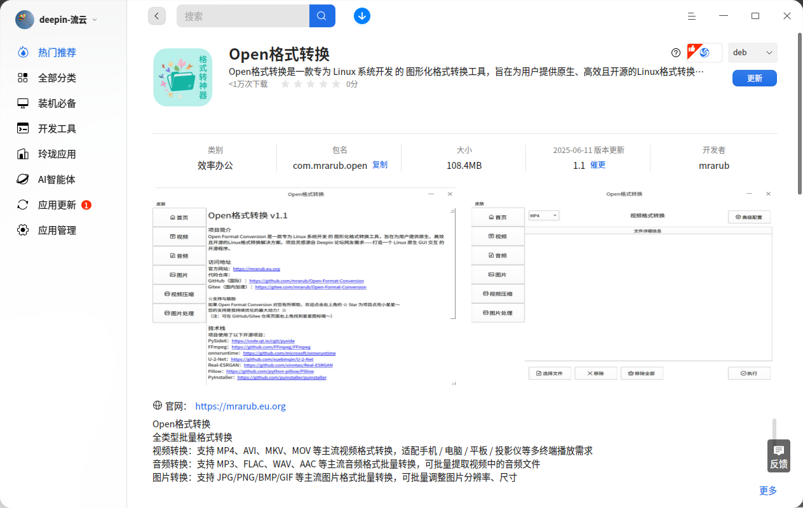Click the version number 1.1
803x508 pixels.
[579, 166]
